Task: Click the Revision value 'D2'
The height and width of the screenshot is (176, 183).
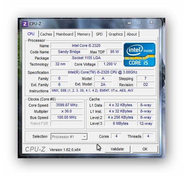Action: pos(145,84)
